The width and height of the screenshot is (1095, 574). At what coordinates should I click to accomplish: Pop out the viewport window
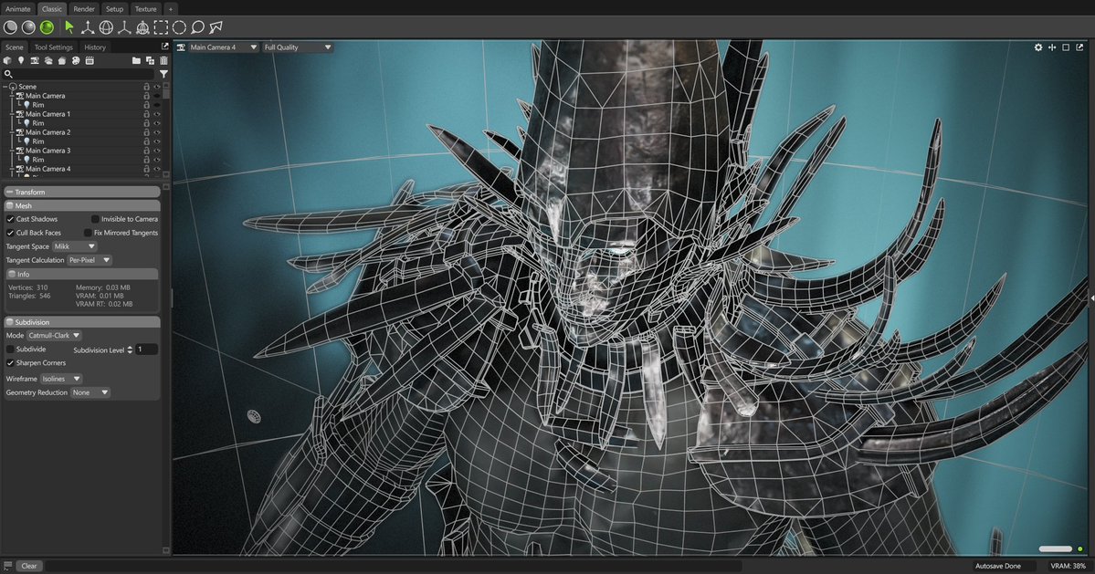point(1079,47)
